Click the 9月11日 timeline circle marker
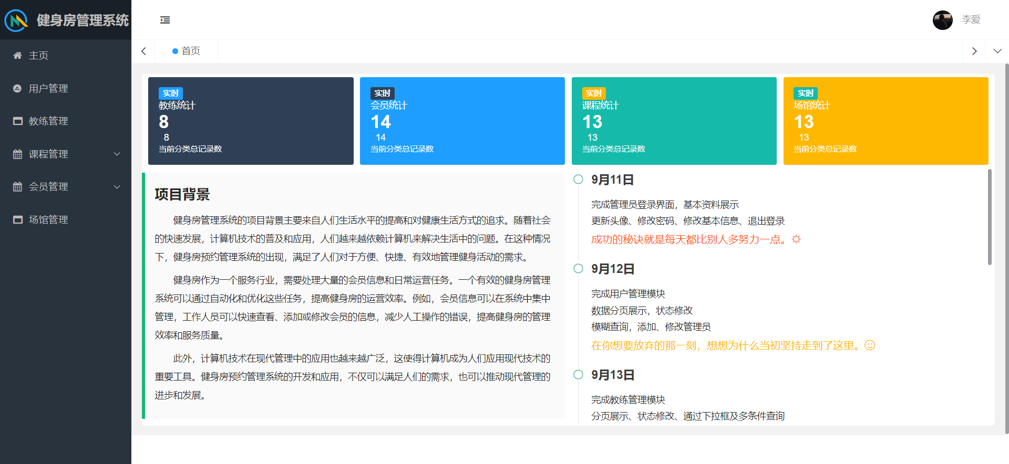The image size is (1009, 464). [x=578, y=180]
